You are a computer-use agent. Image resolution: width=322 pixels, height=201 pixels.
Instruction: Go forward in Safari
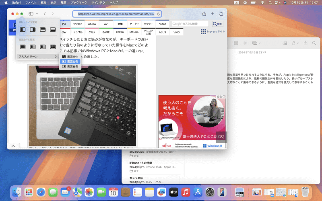point(53,14)
